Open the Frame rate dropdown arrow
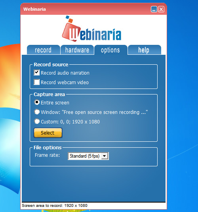 point(104,156)
